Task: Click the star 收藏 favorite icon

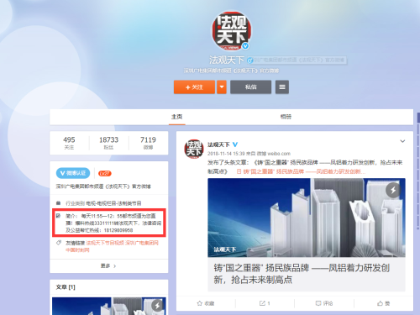Action: 206,303
